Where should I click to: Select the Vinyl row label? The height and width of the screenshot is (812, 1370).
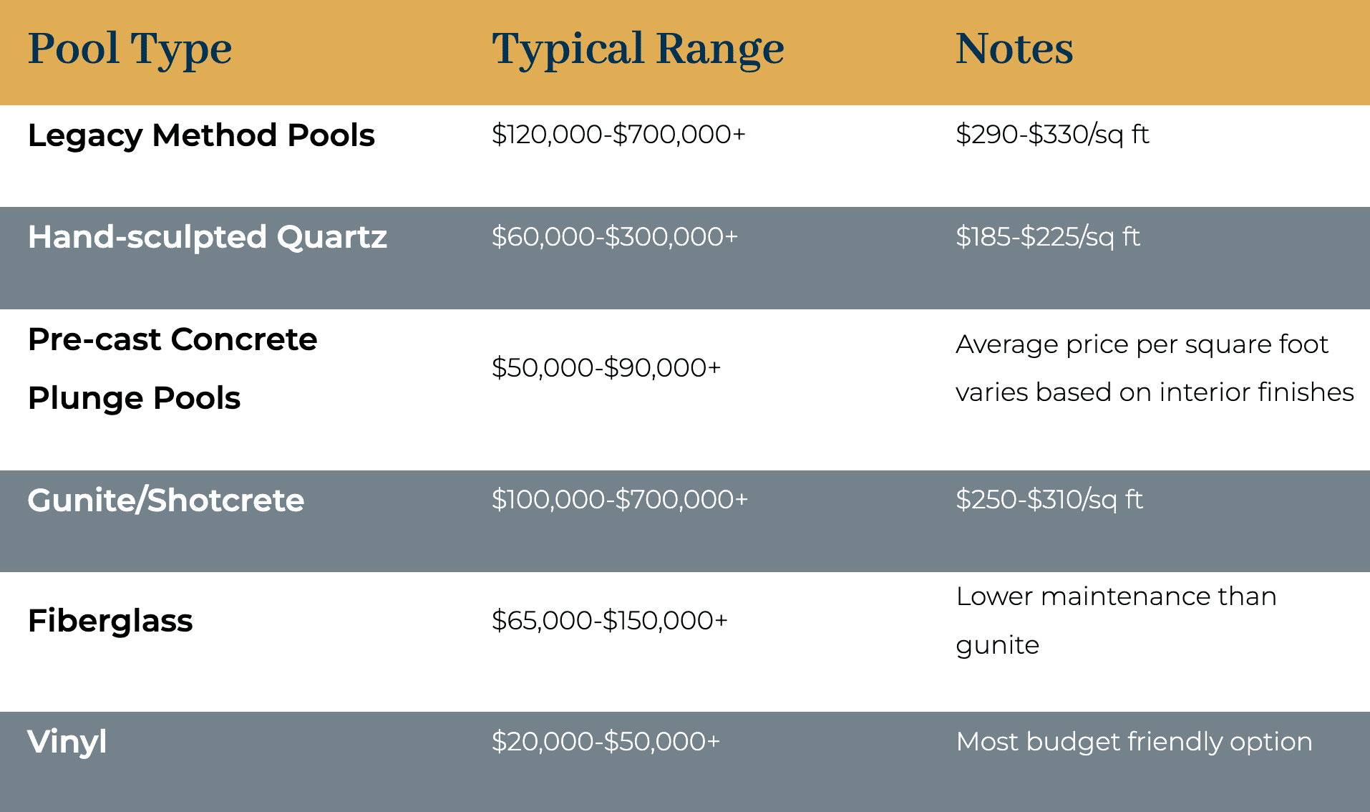(67, 742)
